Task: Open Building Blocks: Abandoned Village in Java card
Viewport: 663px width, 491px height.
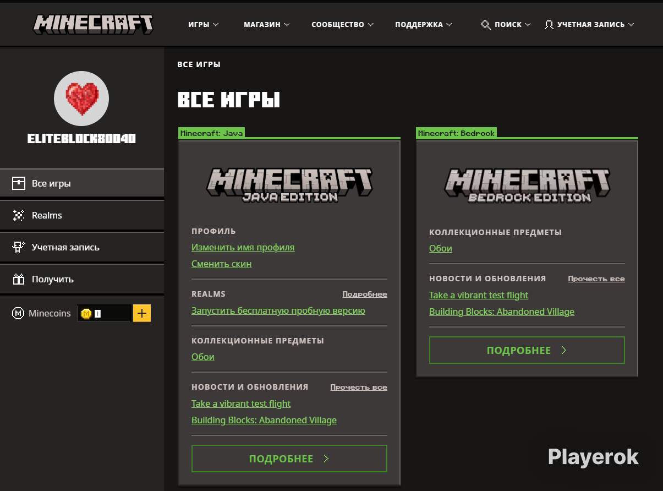Action: point(264,420)
